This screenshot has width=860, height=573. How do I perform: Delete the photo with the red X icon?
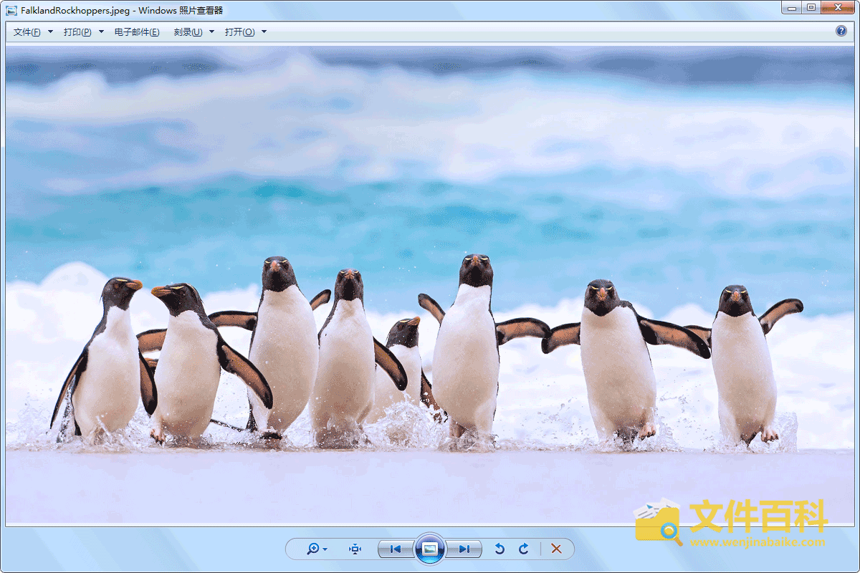tap(556, 549)
